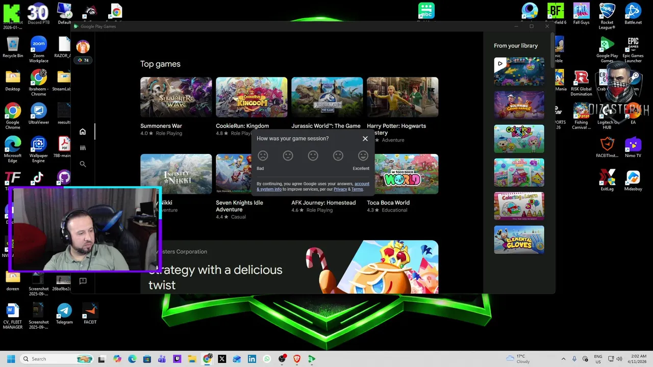Image resolution: width=653 pixels, height=367 pixels.
Task: Open the Jurassic World: The Game thumbnail
Action: (x=327, y=97)
